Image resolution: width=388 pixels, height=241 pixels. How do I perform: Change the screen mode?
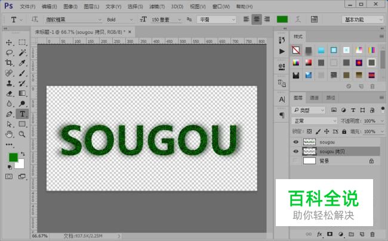pos(22,177)
